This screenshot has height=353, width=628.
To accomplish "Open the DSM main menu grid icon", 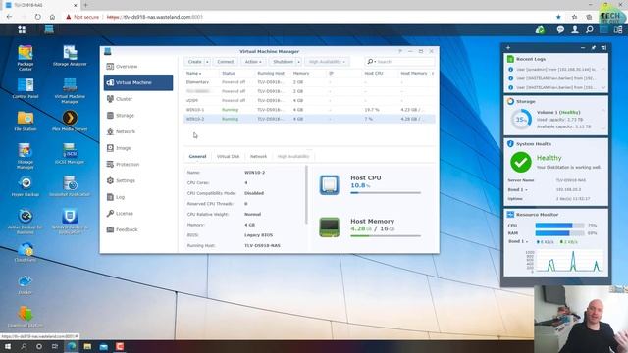I will coord(22,29).
